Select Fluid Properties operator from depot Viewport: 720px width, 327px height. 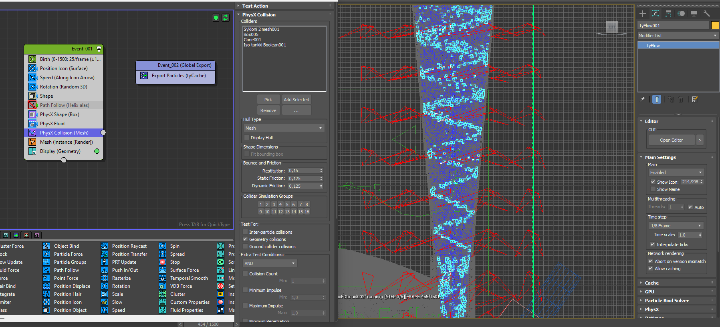coord(182,310)
